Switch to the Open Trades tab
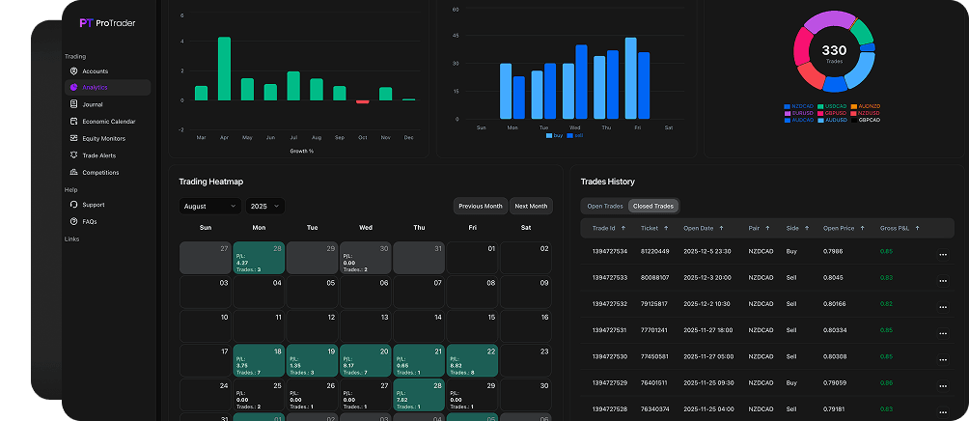 tap(604, 206)
